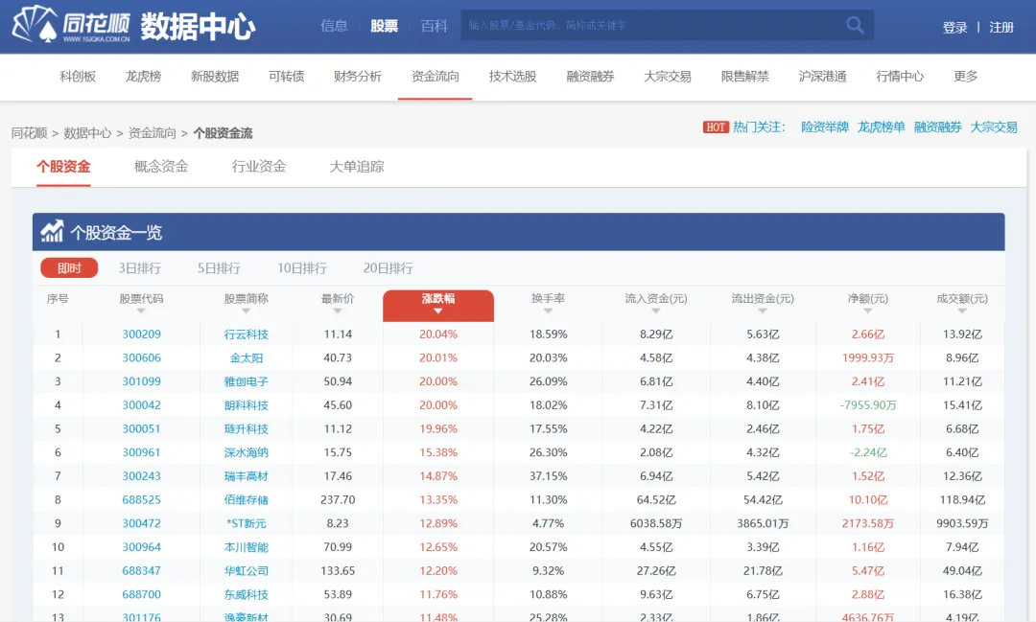
Task: Click the HOT badge icon
Action: [716, 127]
